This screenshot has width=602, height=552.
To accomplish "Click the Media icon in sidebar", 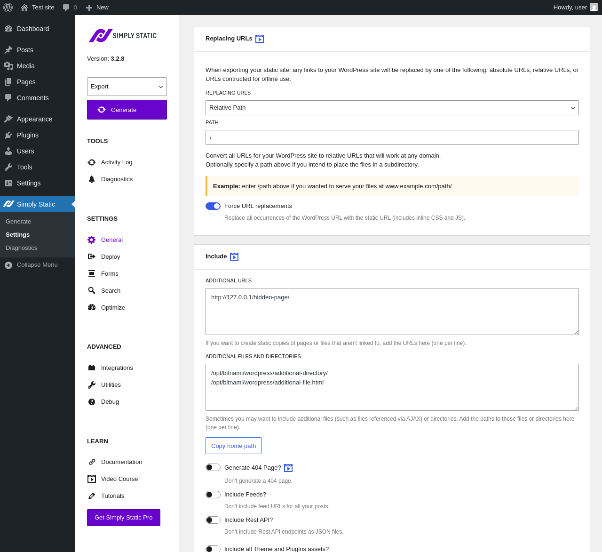I will pyautogui.click(x=8, y=66).
